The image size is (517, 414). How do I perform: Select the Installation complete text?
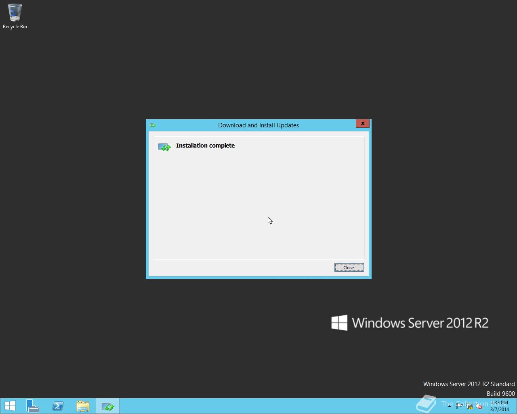pyautogui.click(x=205, y=146)
